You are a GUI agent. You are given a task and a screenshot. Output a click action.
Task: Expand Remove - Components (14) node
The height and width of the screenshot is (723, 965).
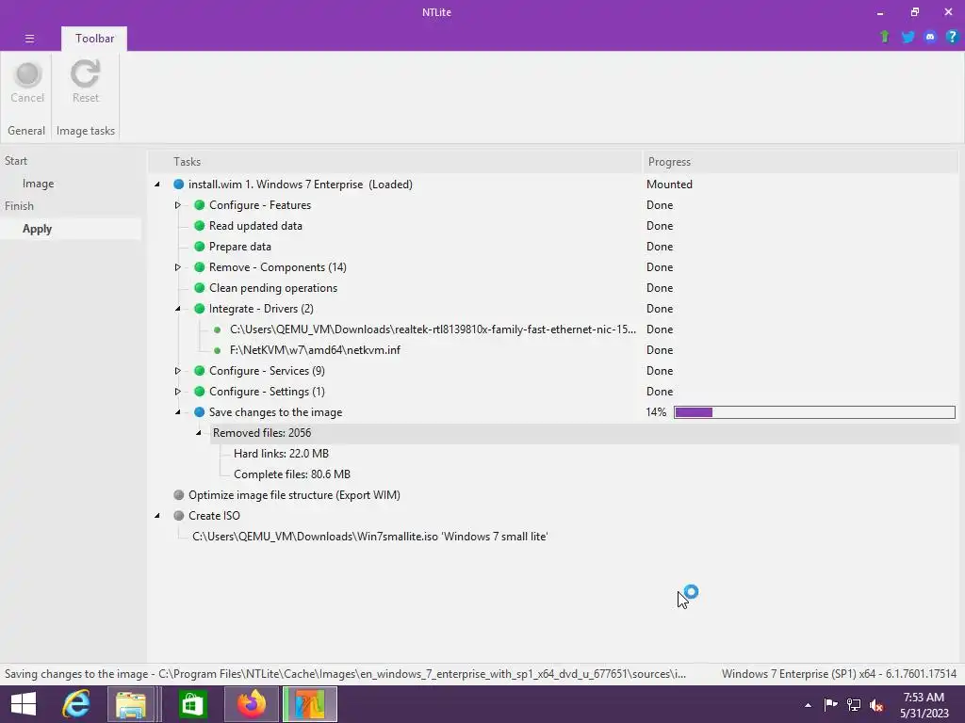click(178, 267)
